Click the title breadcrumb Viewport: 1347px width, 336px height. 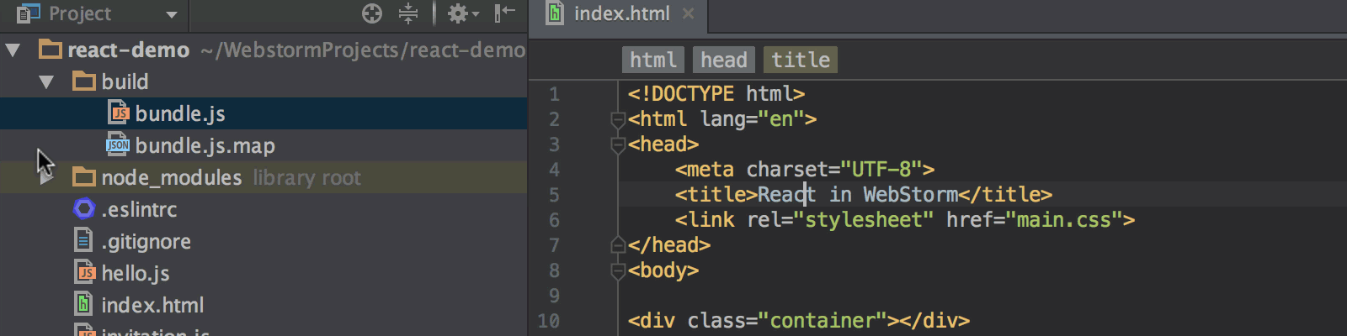pos(801,60)
